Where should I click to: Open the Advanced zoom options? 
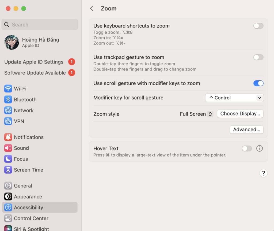click(246, 129)
